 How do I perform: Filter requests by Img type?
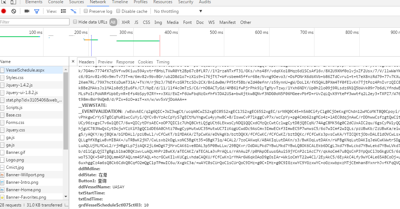tap(158, 22)
